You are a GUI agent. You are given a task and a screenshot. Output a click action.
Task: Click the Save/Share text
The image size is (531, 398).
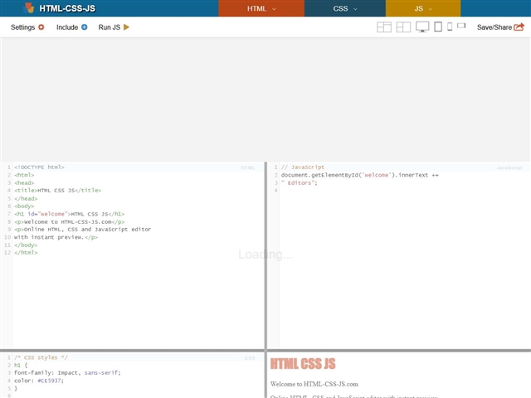[x=494, y=27]
